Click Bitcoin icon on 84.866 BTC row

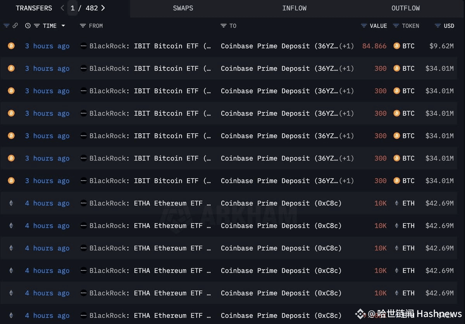point(11,46)
